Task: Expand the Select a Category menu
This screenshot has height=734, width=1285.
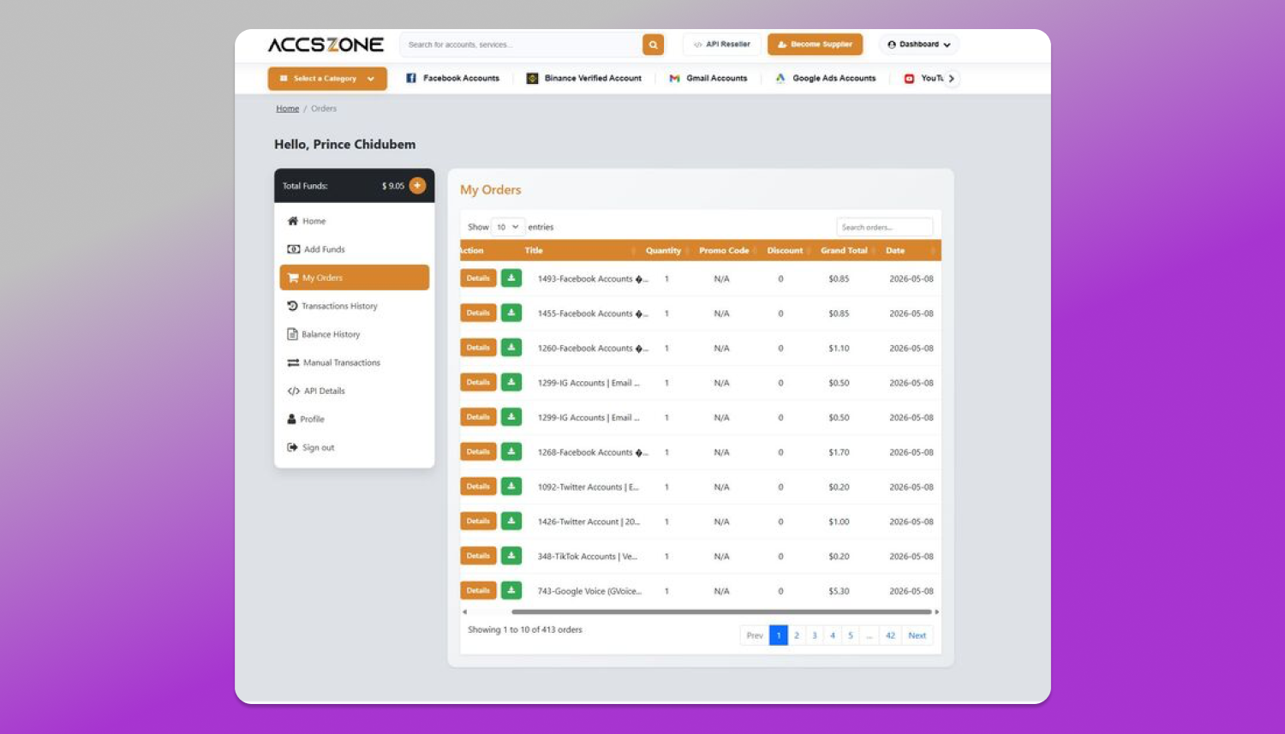Action: click(x=327, y=79)
